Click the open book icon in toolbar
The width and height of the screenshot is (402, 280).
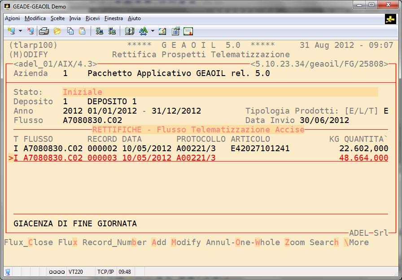click(x=130, y=31)
